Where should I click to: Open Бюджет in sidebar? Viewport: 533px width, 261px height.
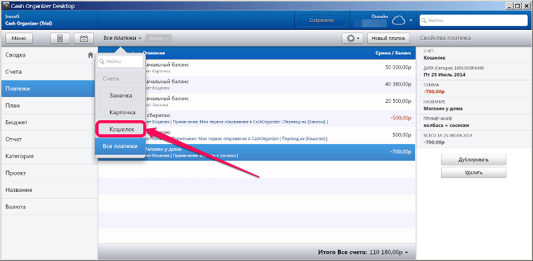pyautogui.click(x=49, y=122)
